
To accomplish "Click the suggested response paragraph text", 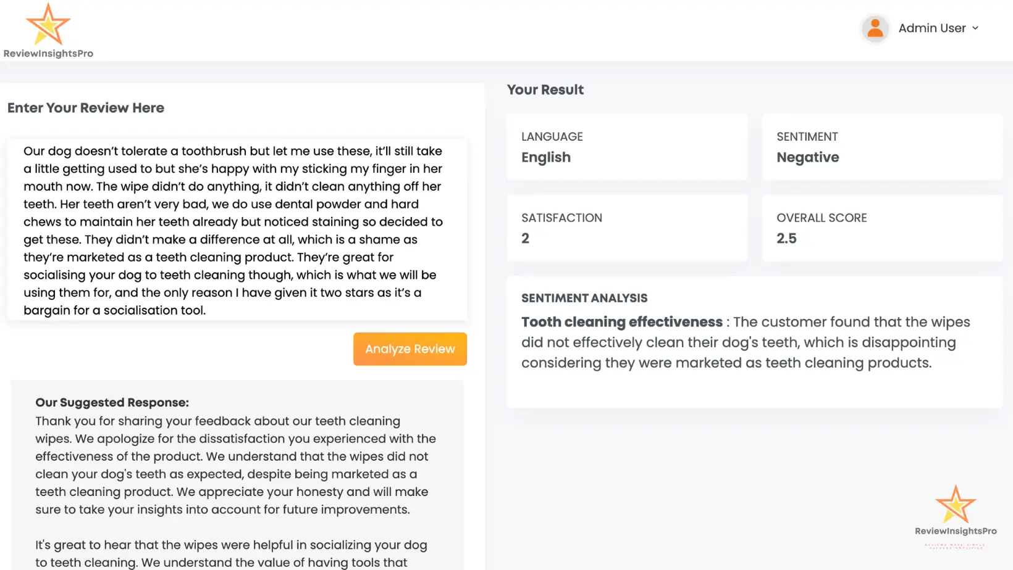I will point(235,465).
